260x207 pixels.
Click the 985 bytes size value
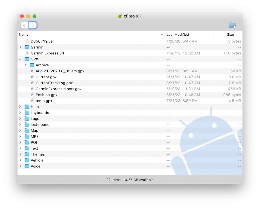pos(232,95)
